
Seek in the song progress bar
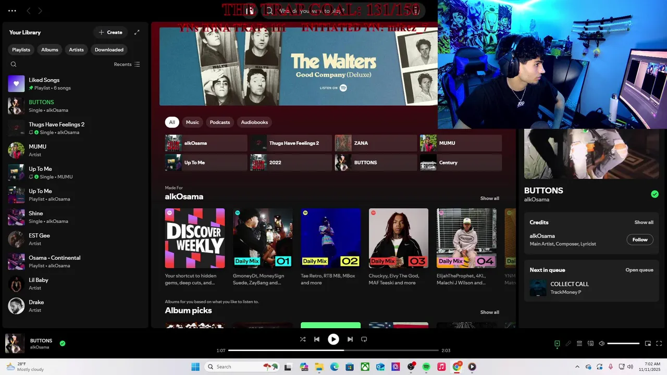[x=333, y=351]
